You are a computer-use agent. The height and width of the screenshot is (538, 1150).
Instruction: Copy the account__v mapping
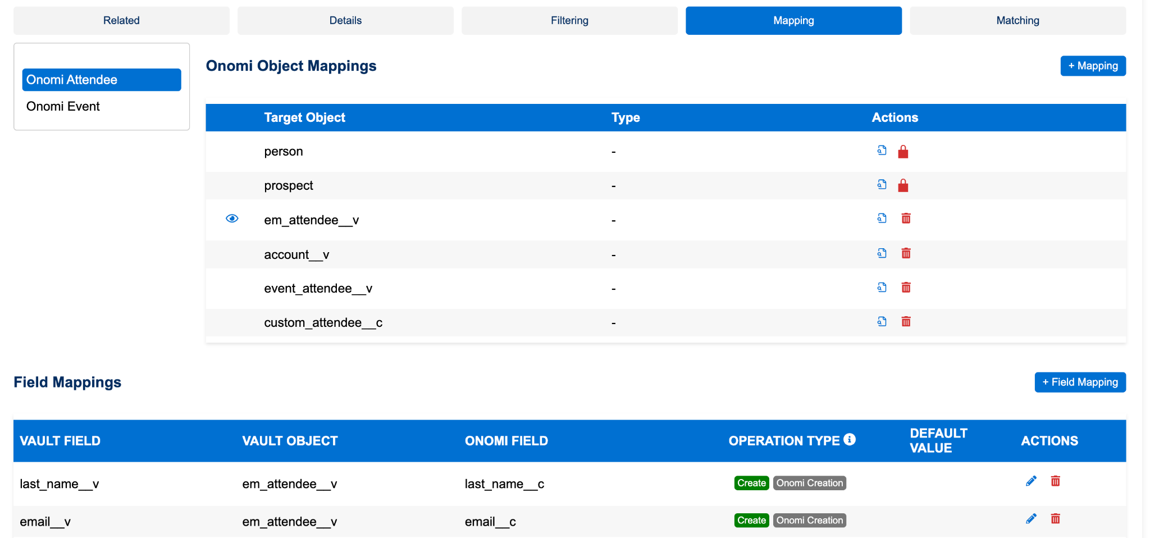tap(882, 253)
